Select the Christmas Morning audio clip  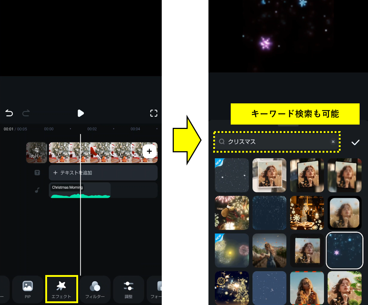coord(80,190)
